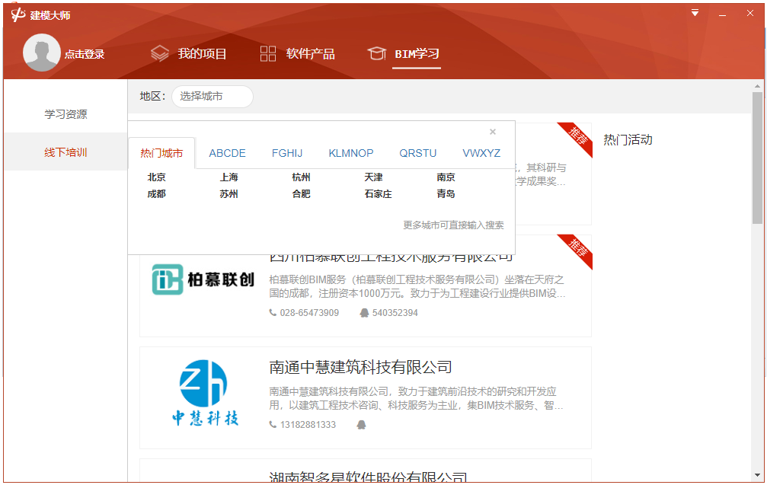Click the 选择城市 input field
The image size is (767, 485).
(x=213, y=97)
